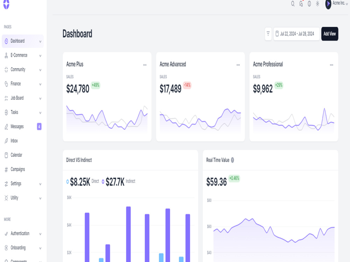The width and height of the screenshot is (350, 262).
Task: Open the Calendar sidebar item
Action: pyautogui.click(x=23, y=155)
